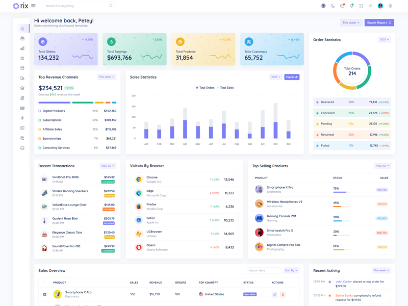Click View All in Recent Transactions
This screenshot has width=408, height=306.
(x=108, y=166)
